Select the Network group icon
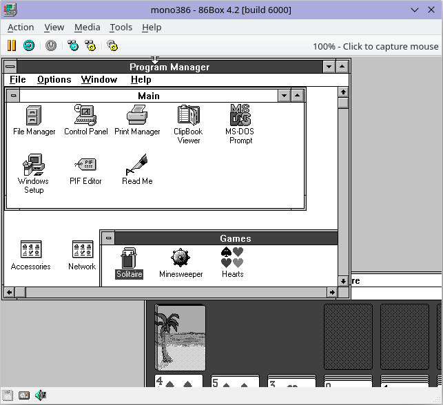This screenshot has width=443, height=405. point(82,256)
